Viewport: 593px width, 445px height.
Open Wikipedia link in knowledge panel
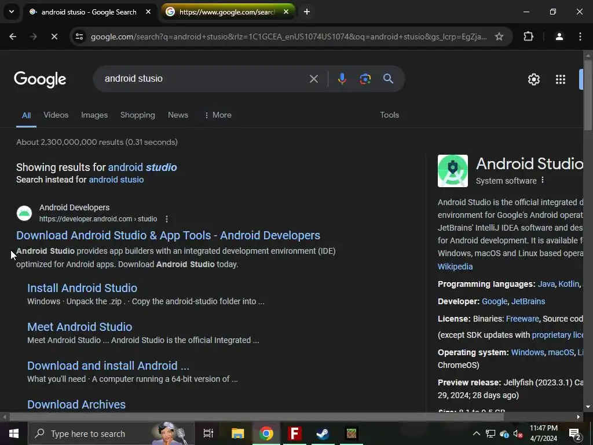pyautogui.click(x=455, y=267)
